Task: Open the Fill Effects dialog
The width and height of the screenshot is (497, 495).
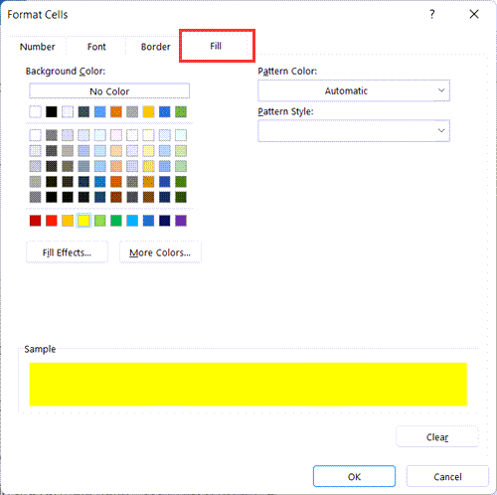Action: pos(67,252)
